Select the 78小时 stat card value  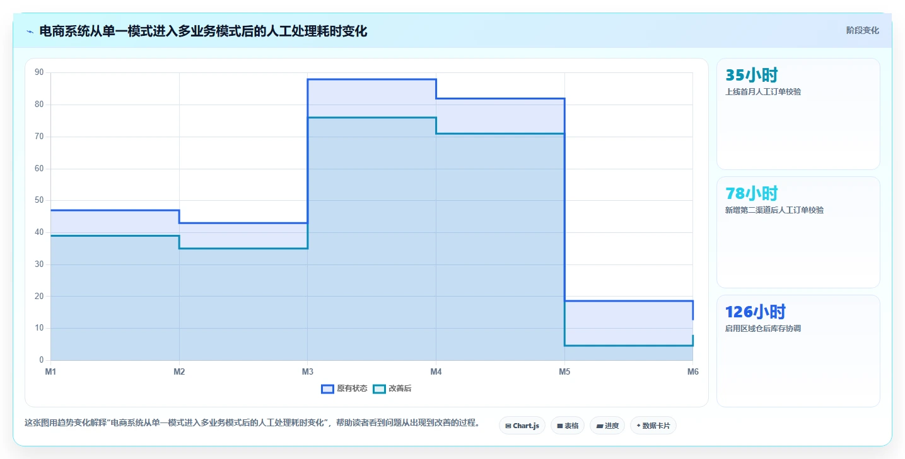point(752,193)
